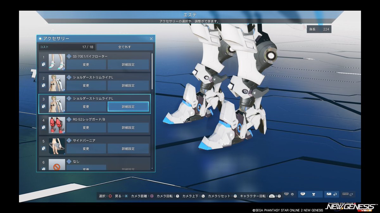
Task: Click the カメラ回転 stick icon
Action: tap(177, 196)
